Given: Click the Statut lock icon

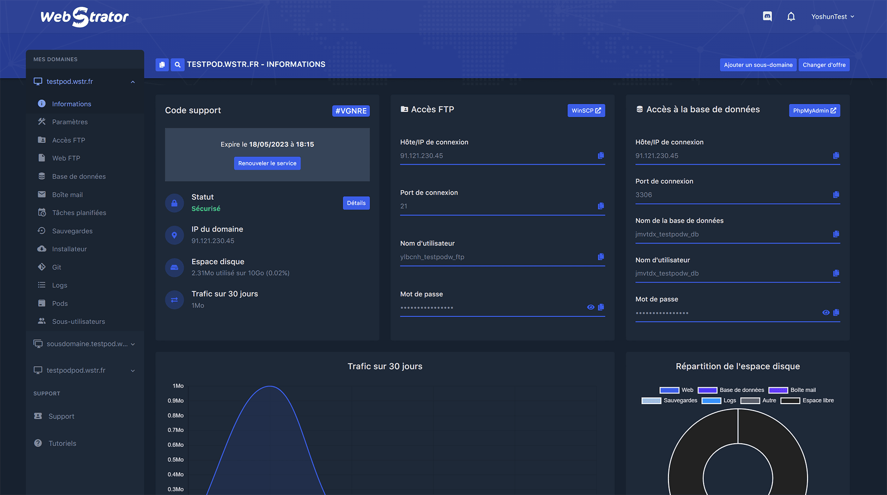Looking at the screenshot, I should click(x=174, y=203).
